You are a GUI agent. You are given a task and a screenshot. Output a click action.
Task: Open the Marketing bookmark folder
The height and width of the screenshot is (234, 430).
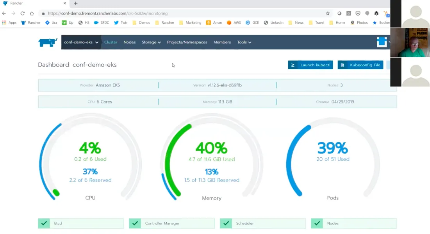pyautogui.click(x=190, y=23)
